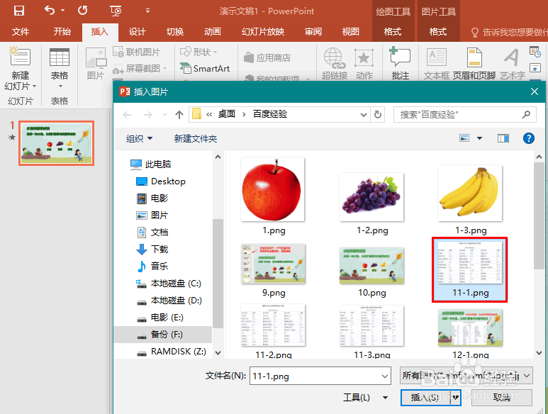Screen dimensions: 548x414
Task: Switch to the 设计 ribbon tab
Action: 137,32
